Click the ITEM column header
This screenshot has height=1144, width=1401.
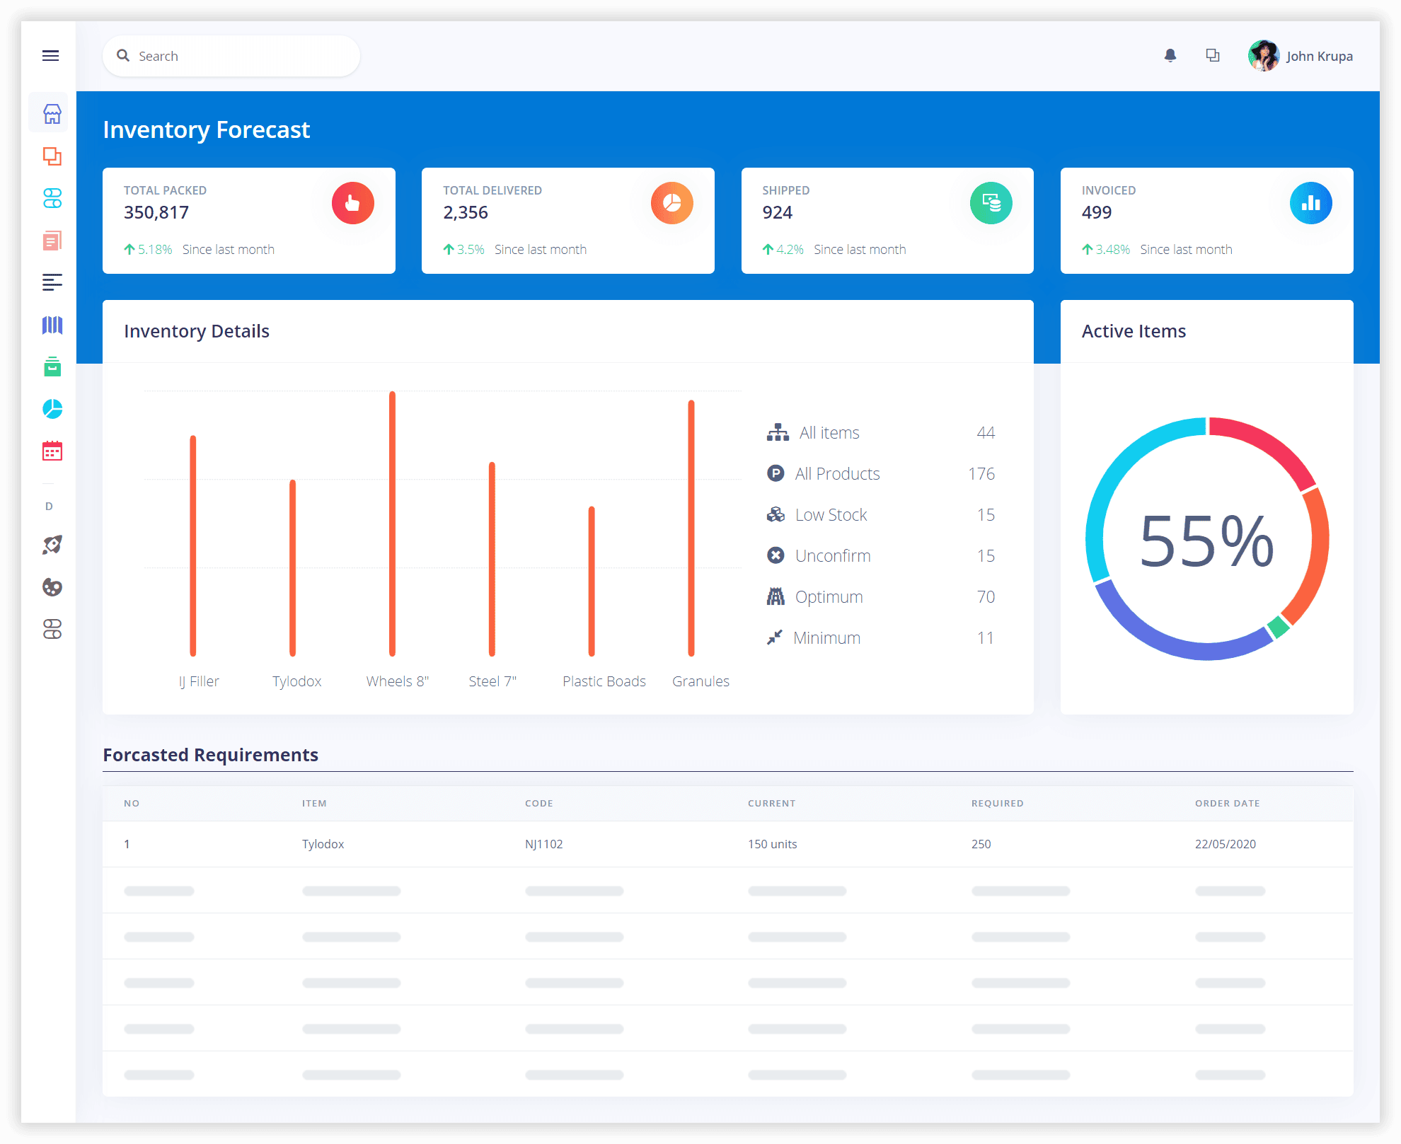[314, 803]
